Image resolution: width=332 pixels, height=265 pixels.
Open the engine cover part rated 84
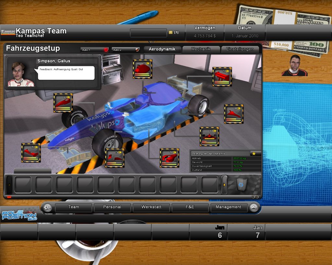(209, 136)
